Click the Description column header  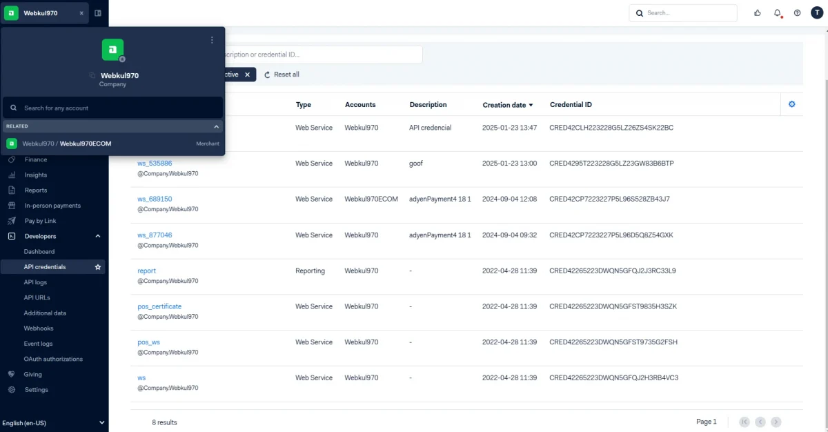[x=428, y=105]
